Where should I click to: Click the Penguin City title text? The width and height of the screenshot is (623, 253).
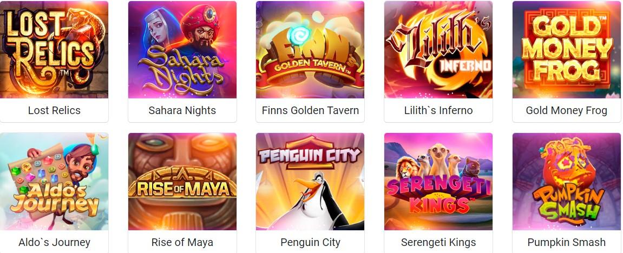coord(310,242)
